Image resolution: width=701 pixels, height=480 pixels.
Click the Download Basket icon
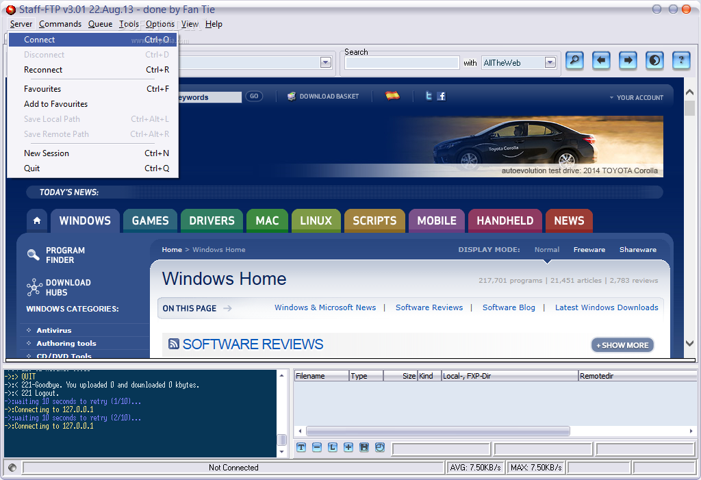coord(292,96)
